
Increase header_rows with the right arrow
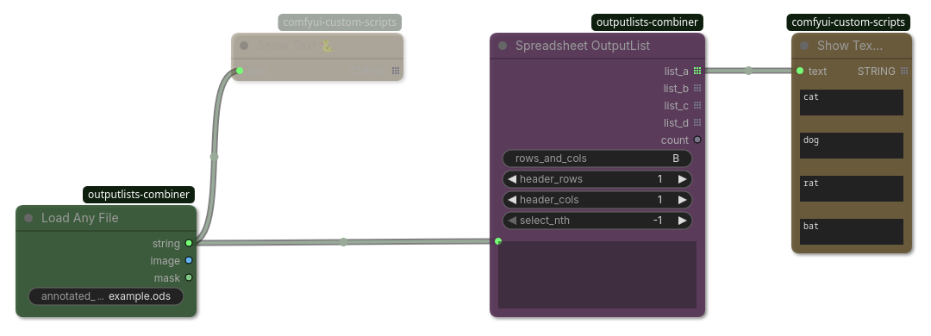point(682,178)
